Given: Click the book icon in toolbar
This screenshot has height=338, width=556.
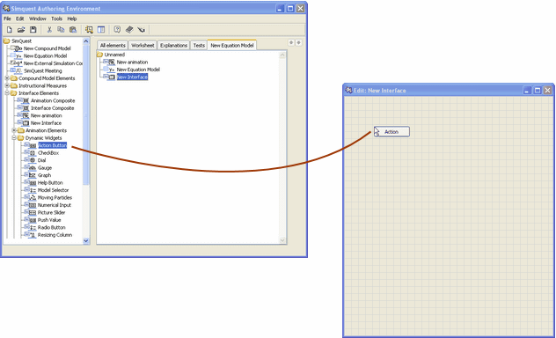Looking at the screenshot, I should click(129, 30).
